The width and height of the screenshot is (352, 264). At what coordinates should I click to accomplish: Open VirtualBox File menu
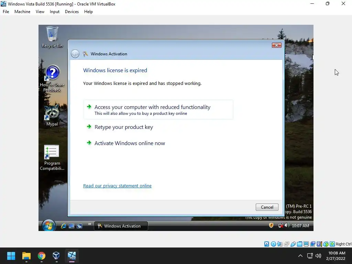pos(6,12)
